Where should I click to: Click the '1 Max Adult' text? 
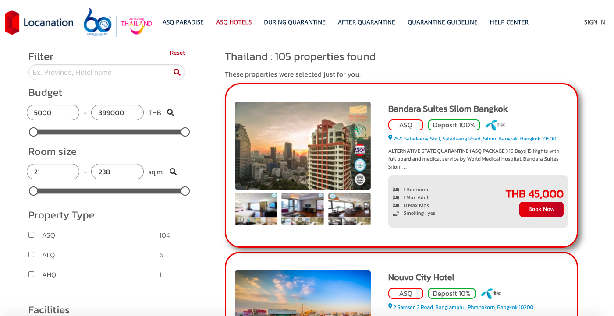pos(417,197)
